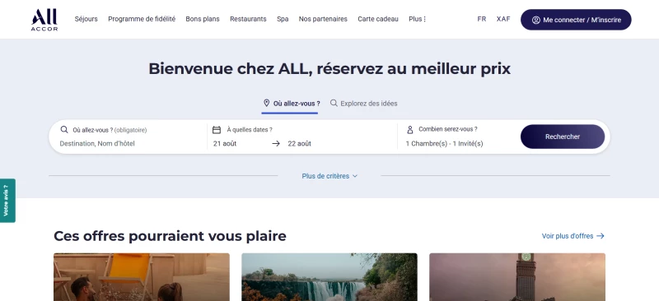Click the arrow between the dates

point(276,144)
